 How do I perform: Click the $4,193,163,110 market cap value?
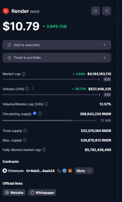tap(99, 74)
